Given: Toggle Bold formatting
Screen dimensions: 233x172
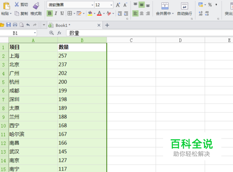Looking at the screenshot, I should (50, 14).
